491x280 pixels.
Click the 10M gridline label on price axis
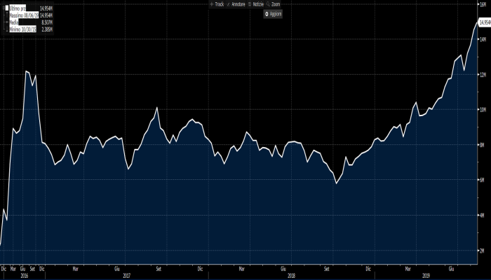point(483,109)
